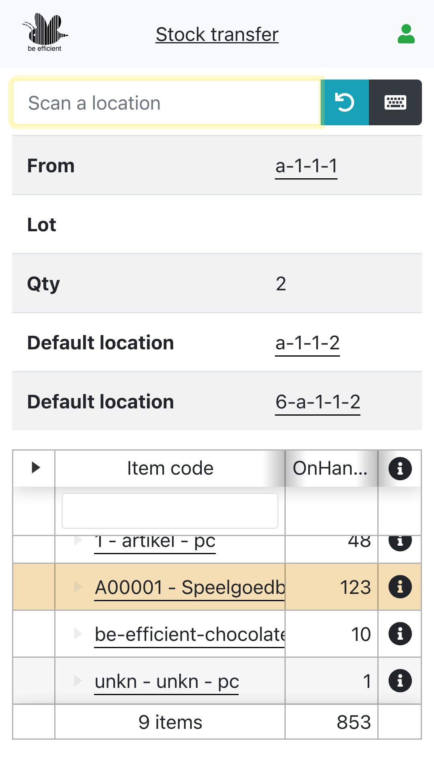Open the green user profile icon
This screenshot has height=771, width=434.
pyautogui.click(x=406, y=34)
